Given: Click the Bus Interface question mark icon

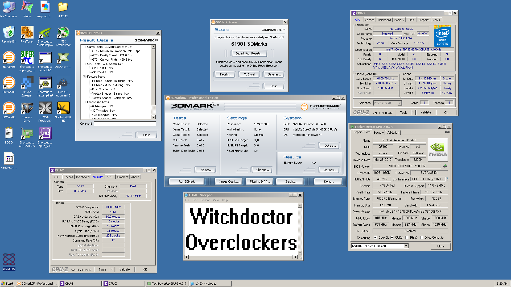Looking at the screenshot, I should pyautogui.click(x=447, y=179).
